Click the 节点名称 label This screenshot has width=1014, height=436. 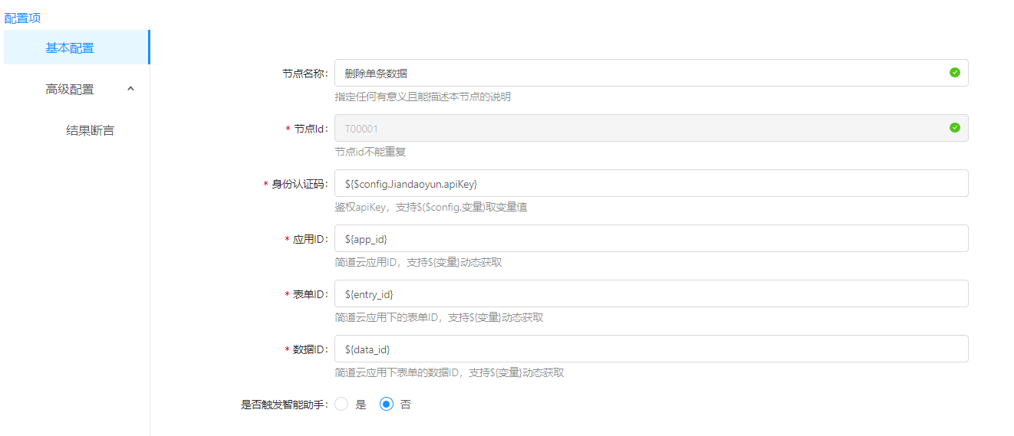point(305,74)
